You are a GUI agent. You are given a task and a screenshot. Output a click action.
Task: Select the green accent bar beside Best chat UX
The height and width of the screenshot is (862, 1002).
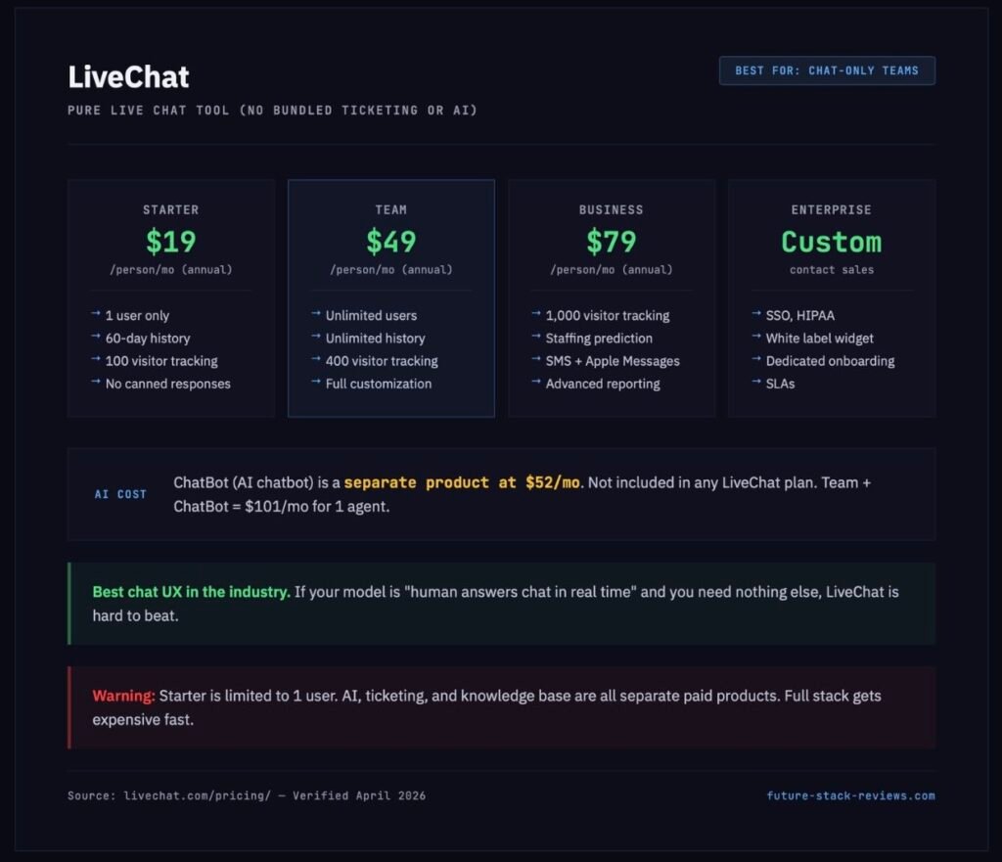coord(68,604)
